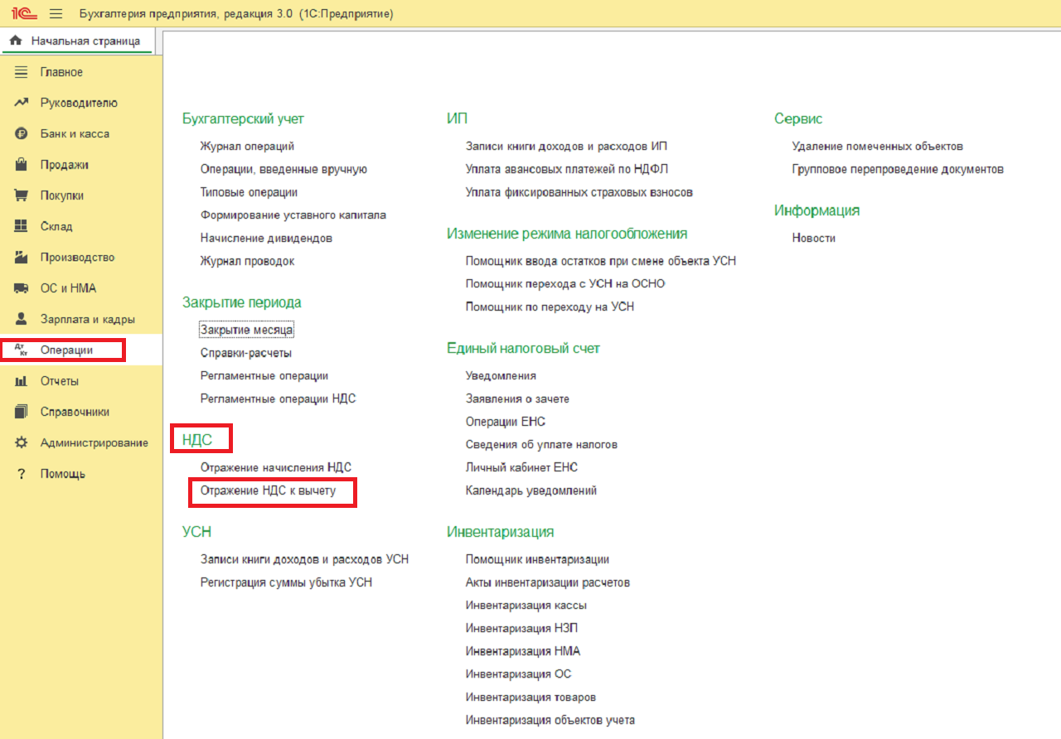Open Регламентные операции НДС
Viewport: 1061px width, 739px height.
278,398
